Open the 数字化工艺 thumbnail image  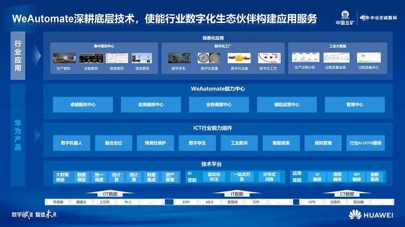point(269,58)
